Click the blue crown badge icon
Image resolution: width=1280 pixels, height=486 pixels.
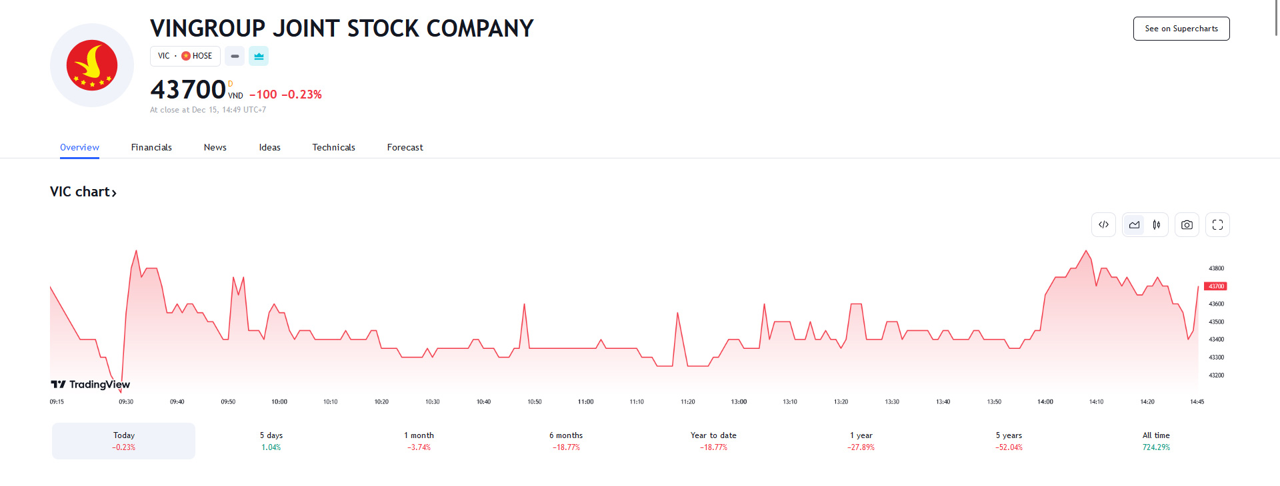pyautogui.click(x=259, y=57)
